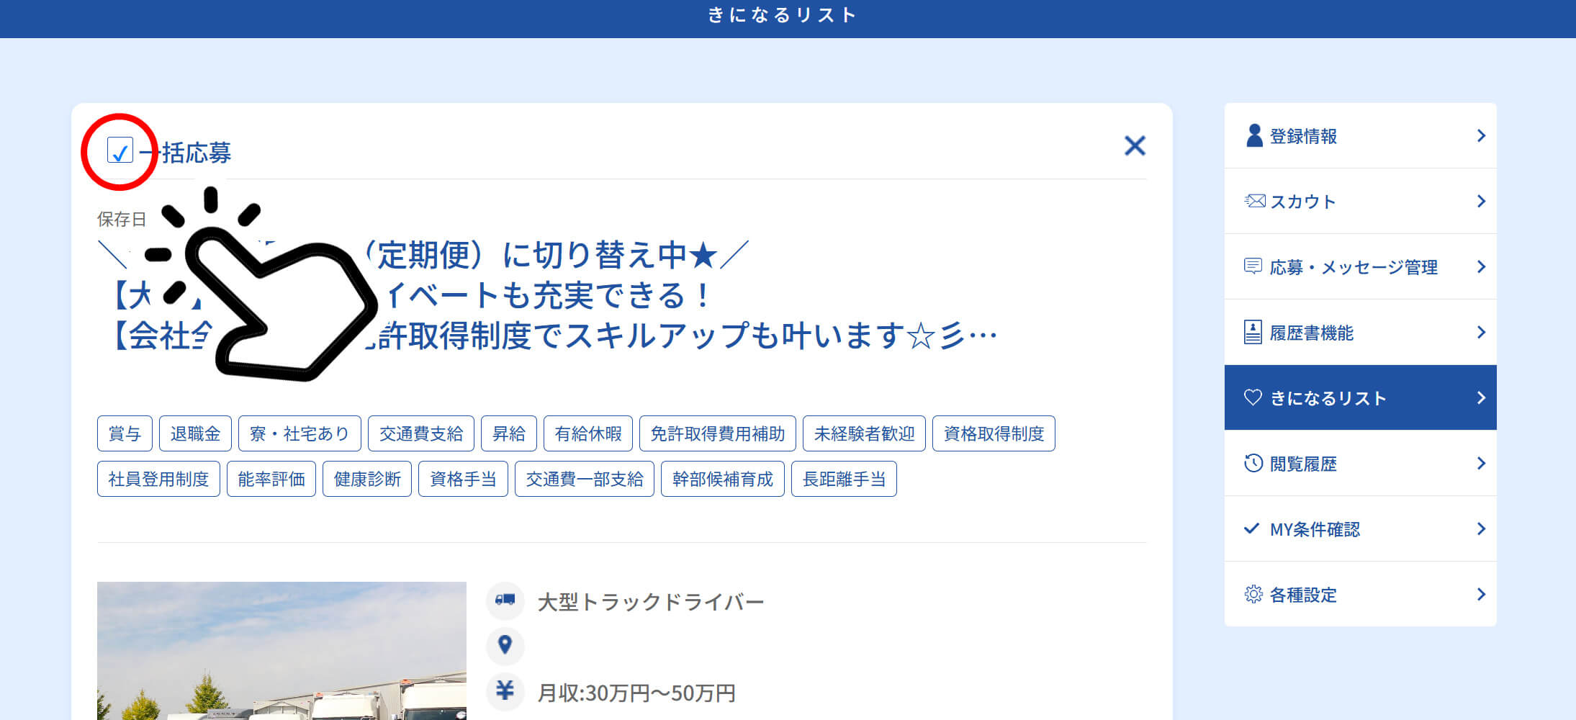
Task: Click the chevron on 閲覧履歴 row
Action: click(1481, 463)
